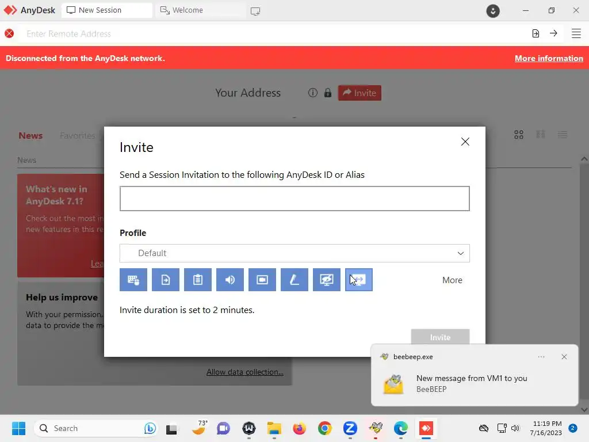The width and height of the screenshot is (589, 442).
Task: Open BeeBEEP from the taskbar
Action: [x=376, y=428]
